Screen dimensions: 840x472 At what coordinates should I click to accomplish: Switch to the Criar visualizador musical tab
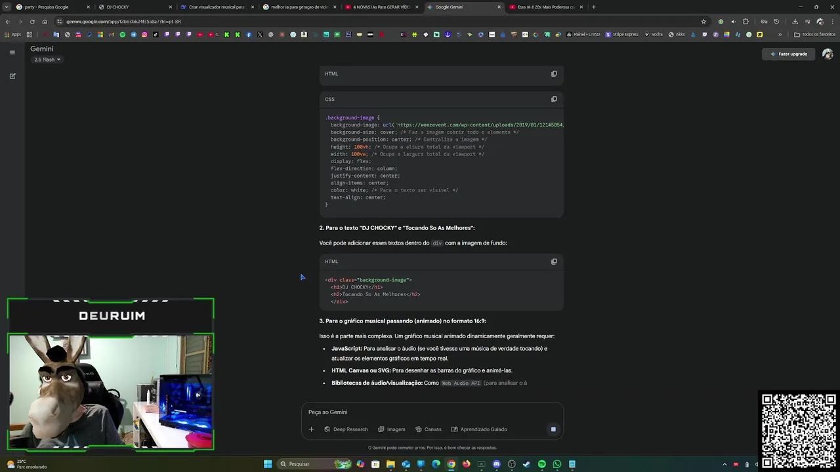tap(217, 7)
